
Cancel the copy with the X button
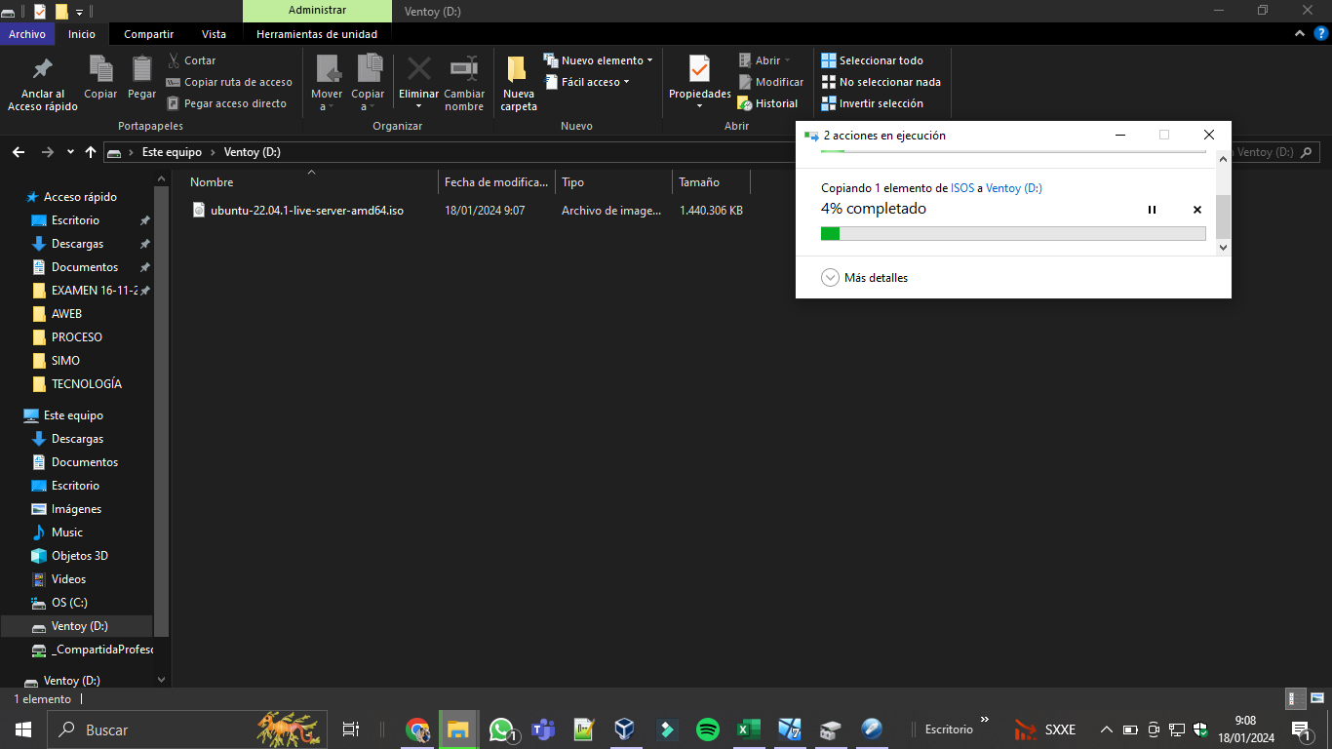point(1197,210)
